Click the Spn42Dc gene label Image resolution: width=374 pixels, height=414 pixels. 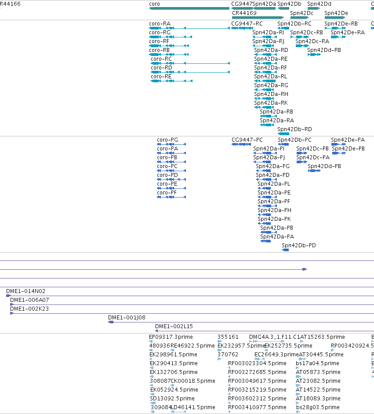[302, 13]
